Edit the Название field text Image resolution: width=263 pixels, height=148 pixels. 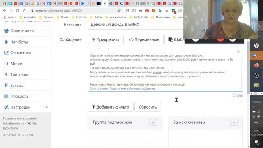click(135, 25)
